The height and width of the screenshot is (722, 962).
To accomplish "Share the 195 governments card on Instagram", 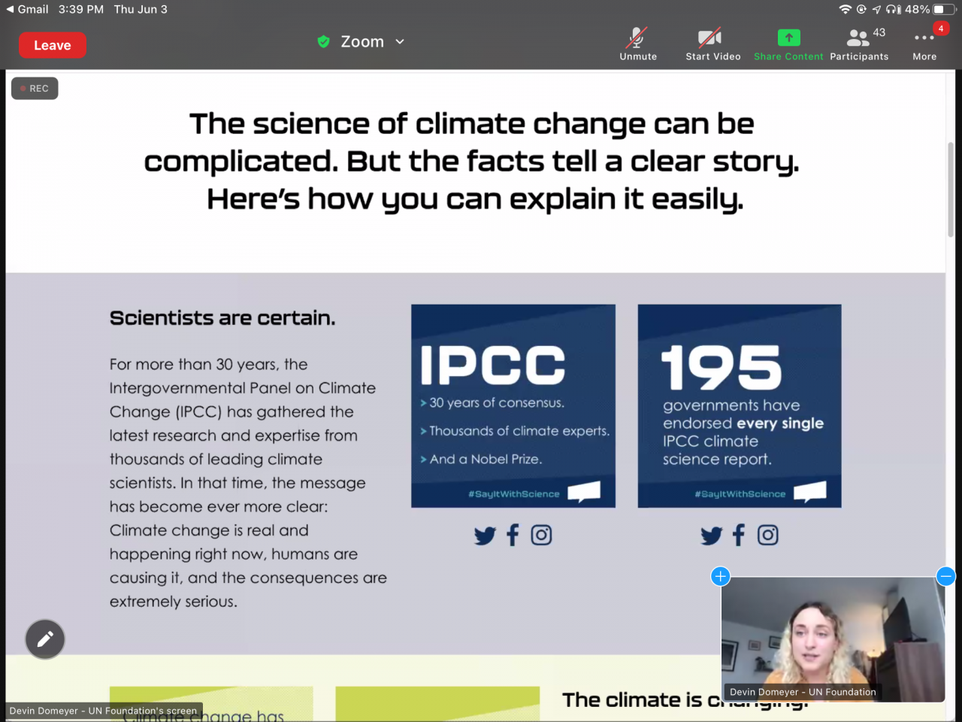I will (x=767, y=535).
